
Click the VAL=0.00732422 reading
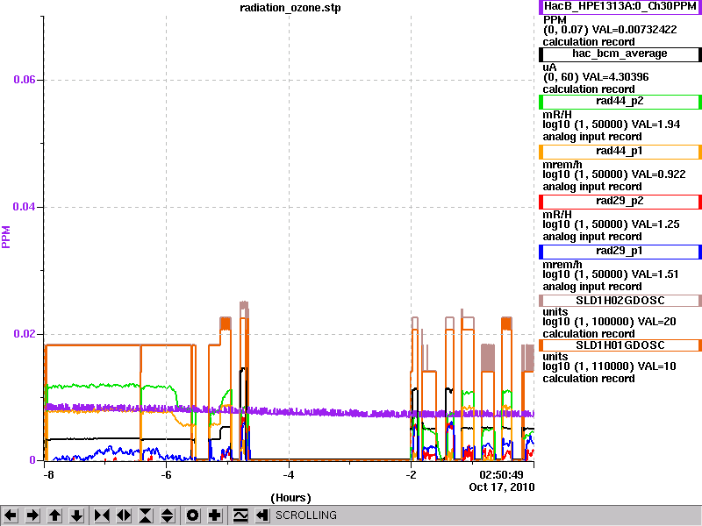[x=634, y=30]
